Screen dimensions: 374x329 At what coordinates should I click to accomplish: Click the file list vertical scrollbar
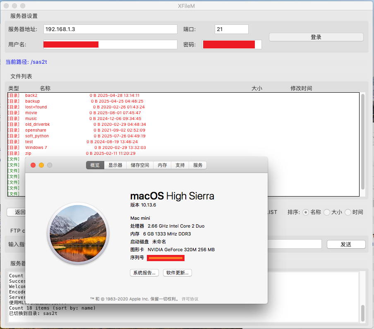[x=363, y=141]
